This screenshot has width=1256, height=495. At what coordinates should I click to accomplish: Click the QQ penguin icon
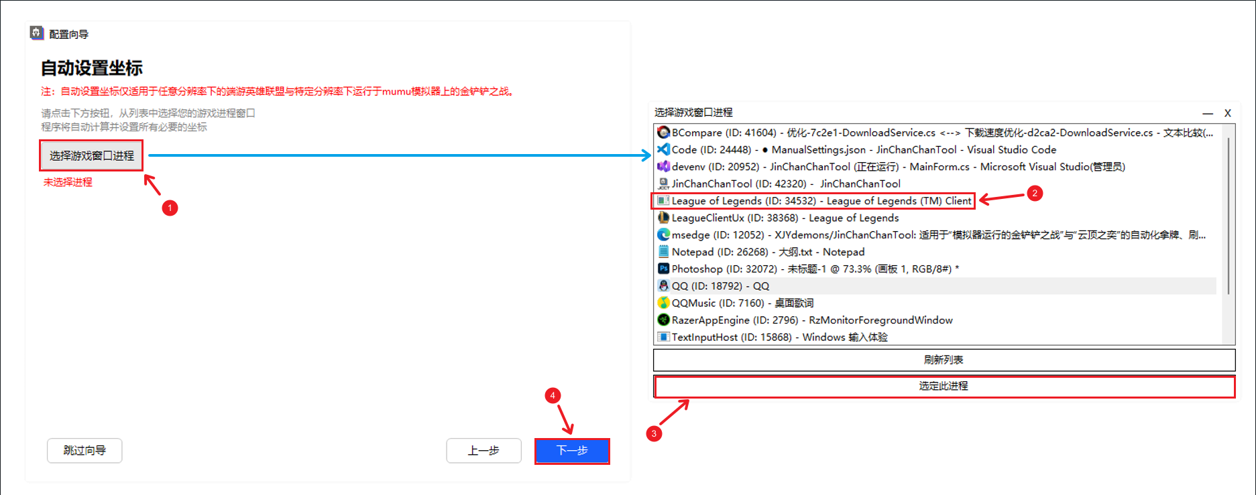click(x=663, y=286)
